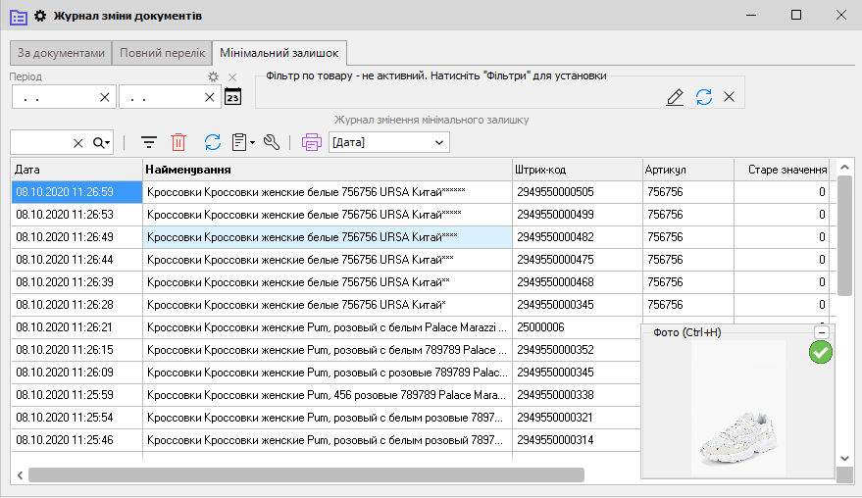The image size is (862, 498).
Task: Click the filter lines icon in toolbar
Action: pos(149,143)
